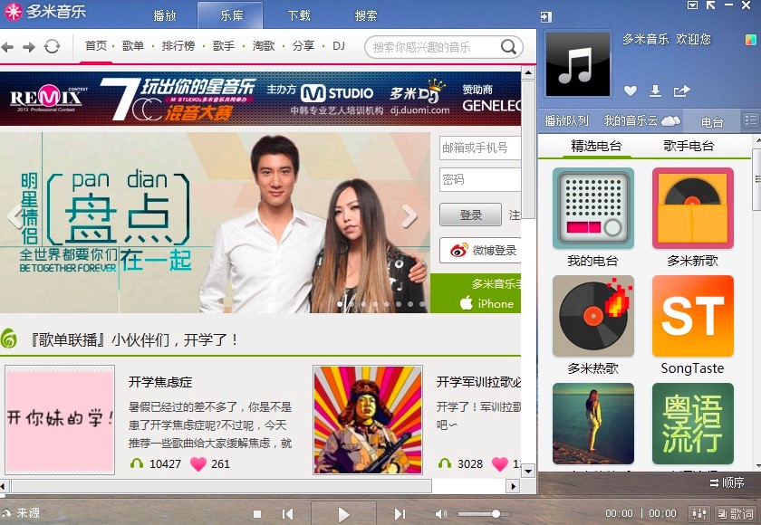Switch to 精选电台 sub-tab
Image resolution: width=761 pixels, height=525 pixels.
click(x=596, y=146)
